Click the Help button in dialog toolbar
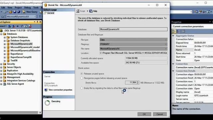Viewport: 213px width, 120px height. click(93, 11)
